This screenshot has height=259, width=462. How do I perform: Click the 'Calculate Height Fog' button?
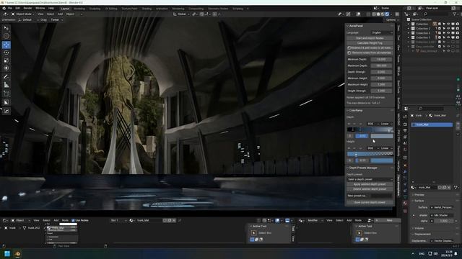click(x=370, y=43)
